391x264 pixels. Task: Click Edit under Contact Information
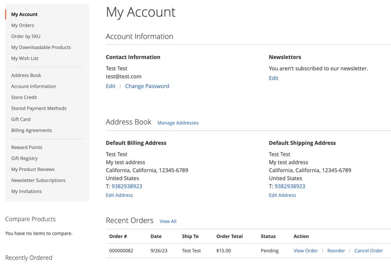pyautogui.click(x=111, y=86)
